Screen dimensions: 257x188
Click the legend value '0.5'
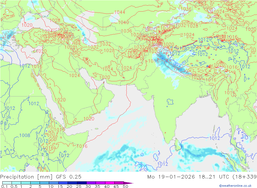14,186
